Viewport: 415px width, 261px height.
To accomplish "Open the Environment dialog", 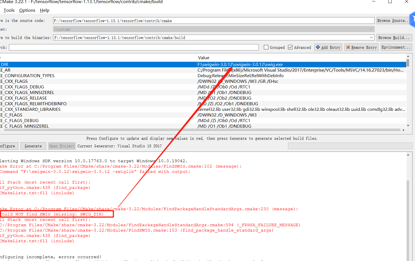I will 396,47.
